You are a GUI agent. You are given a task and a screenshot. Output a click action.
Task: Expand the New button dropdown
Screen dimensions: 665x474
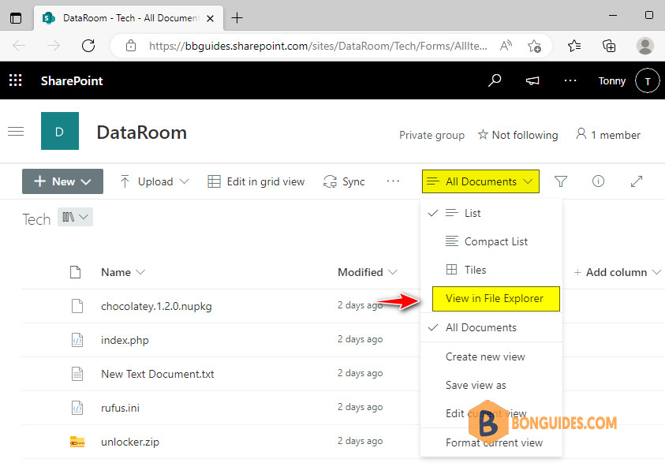pos(86,182)
